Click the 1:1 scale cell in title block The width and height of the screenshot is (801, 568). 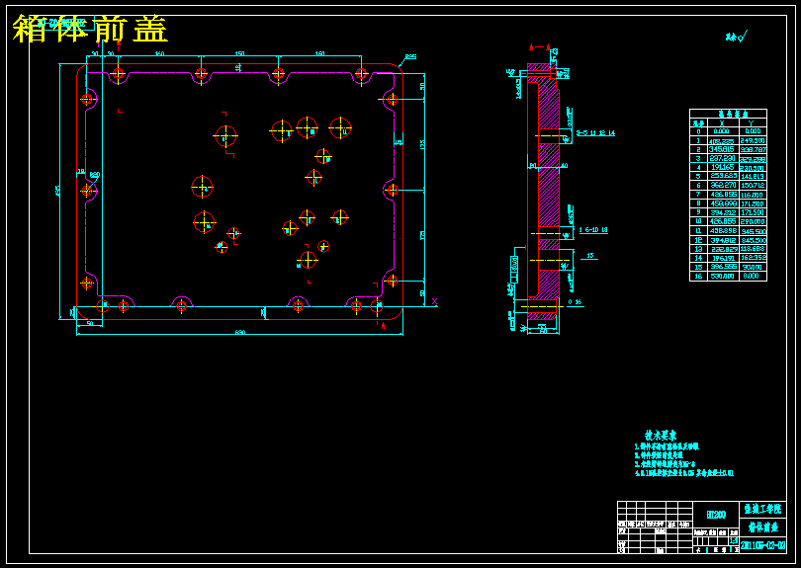tap(734, 541)
